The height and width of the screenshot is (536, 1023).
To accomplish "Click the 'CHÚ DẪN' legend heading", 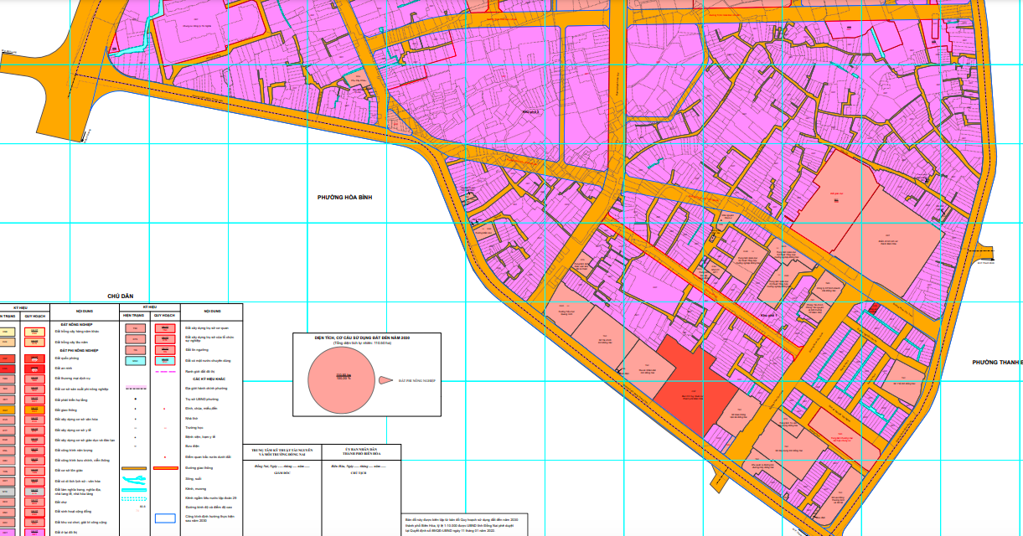I will pos(121,296).
